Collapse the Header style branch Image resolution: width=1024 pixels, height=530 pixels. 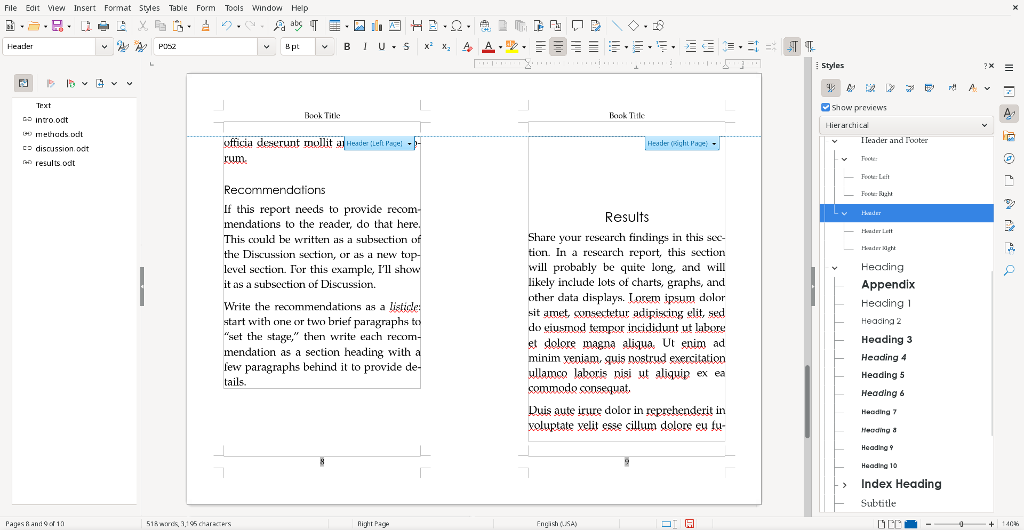click(844, 213)
